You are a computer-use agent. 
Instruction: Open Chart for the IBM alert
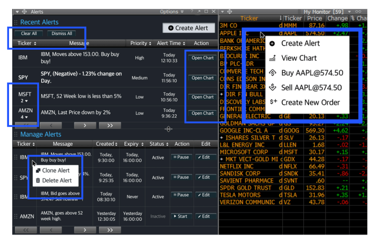coord(203,58)
